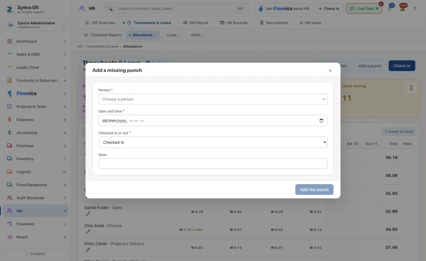Open Purchase truck icon in sidebar
The image size is (426, 261).
[x=9, y=146]
